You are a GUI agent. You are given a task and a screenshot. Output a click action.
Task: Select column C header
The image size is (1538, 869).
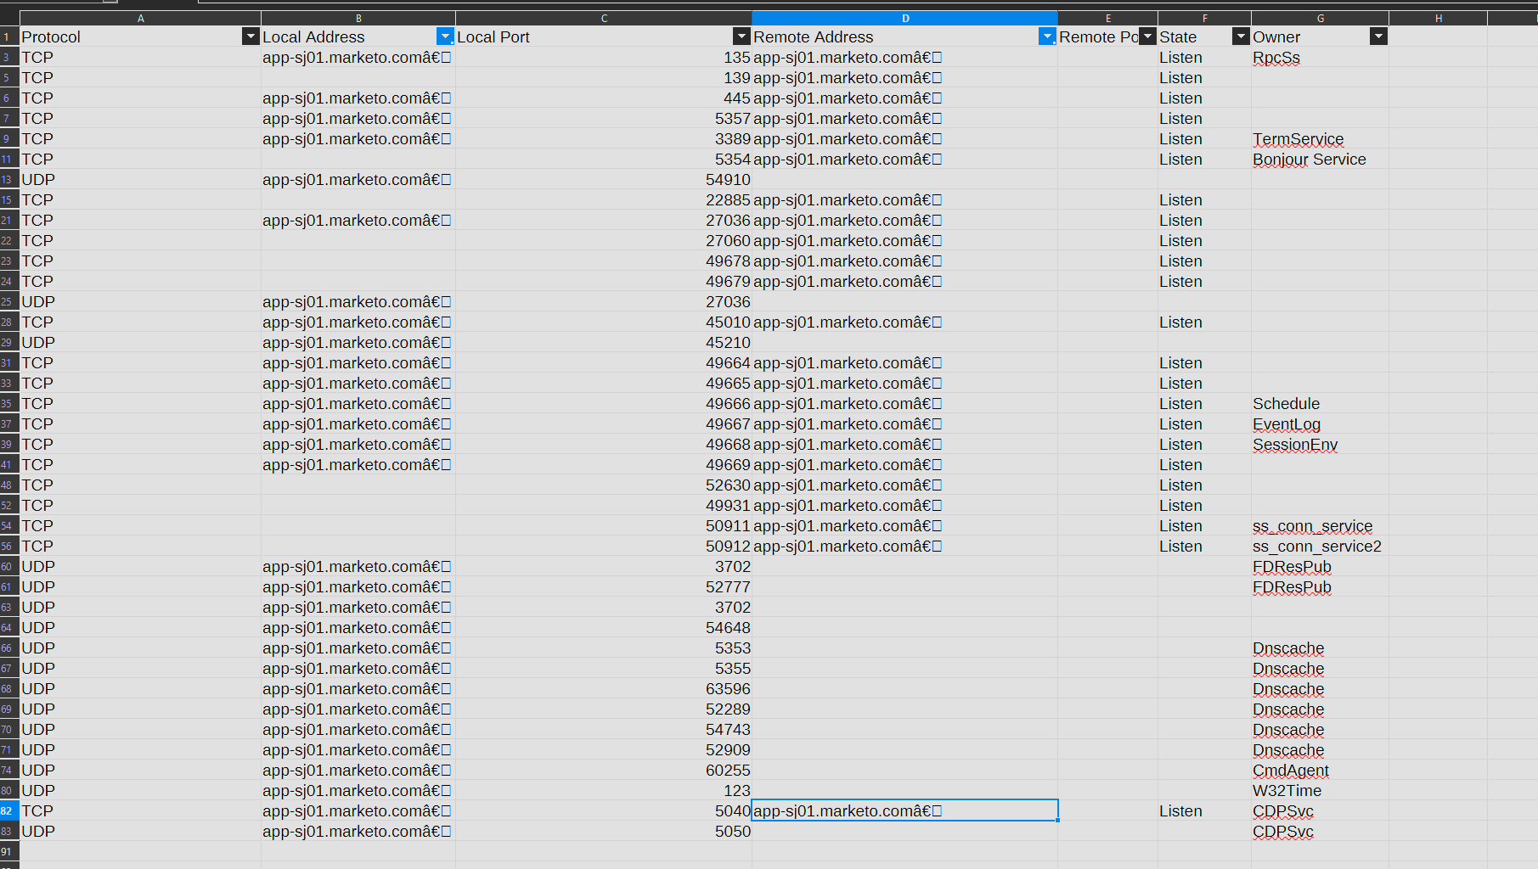[604, 18]
